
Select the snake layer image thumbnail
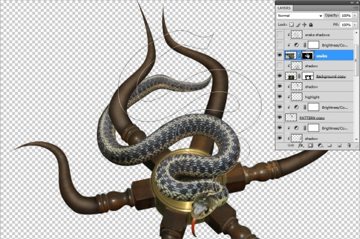[x=290, y=55]
